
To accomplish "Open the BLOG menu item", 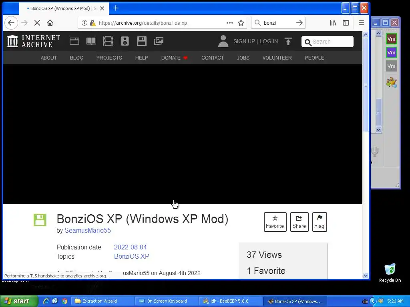I will (x=76, y=58).
